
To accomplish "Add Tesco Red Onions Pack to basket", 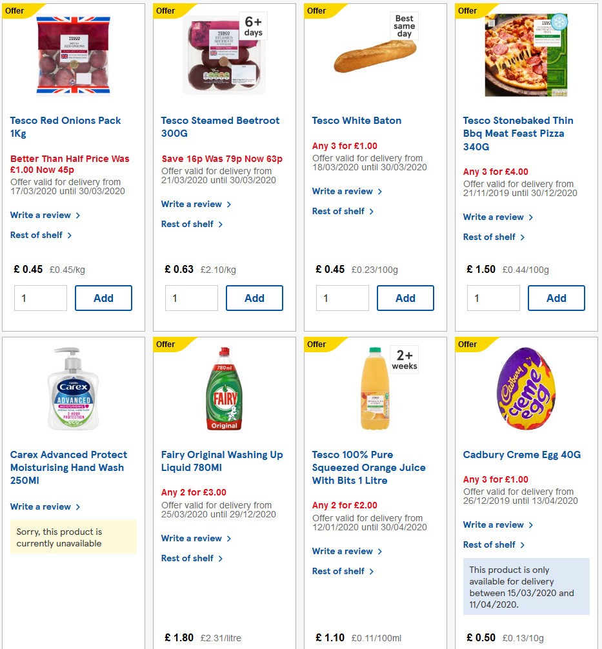I will [x=103, y=298].
